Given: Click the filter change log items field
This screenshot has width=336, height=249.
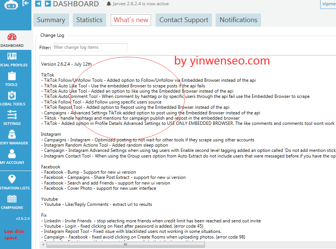Looking at the screenshot, I should (x=90, y=47).
